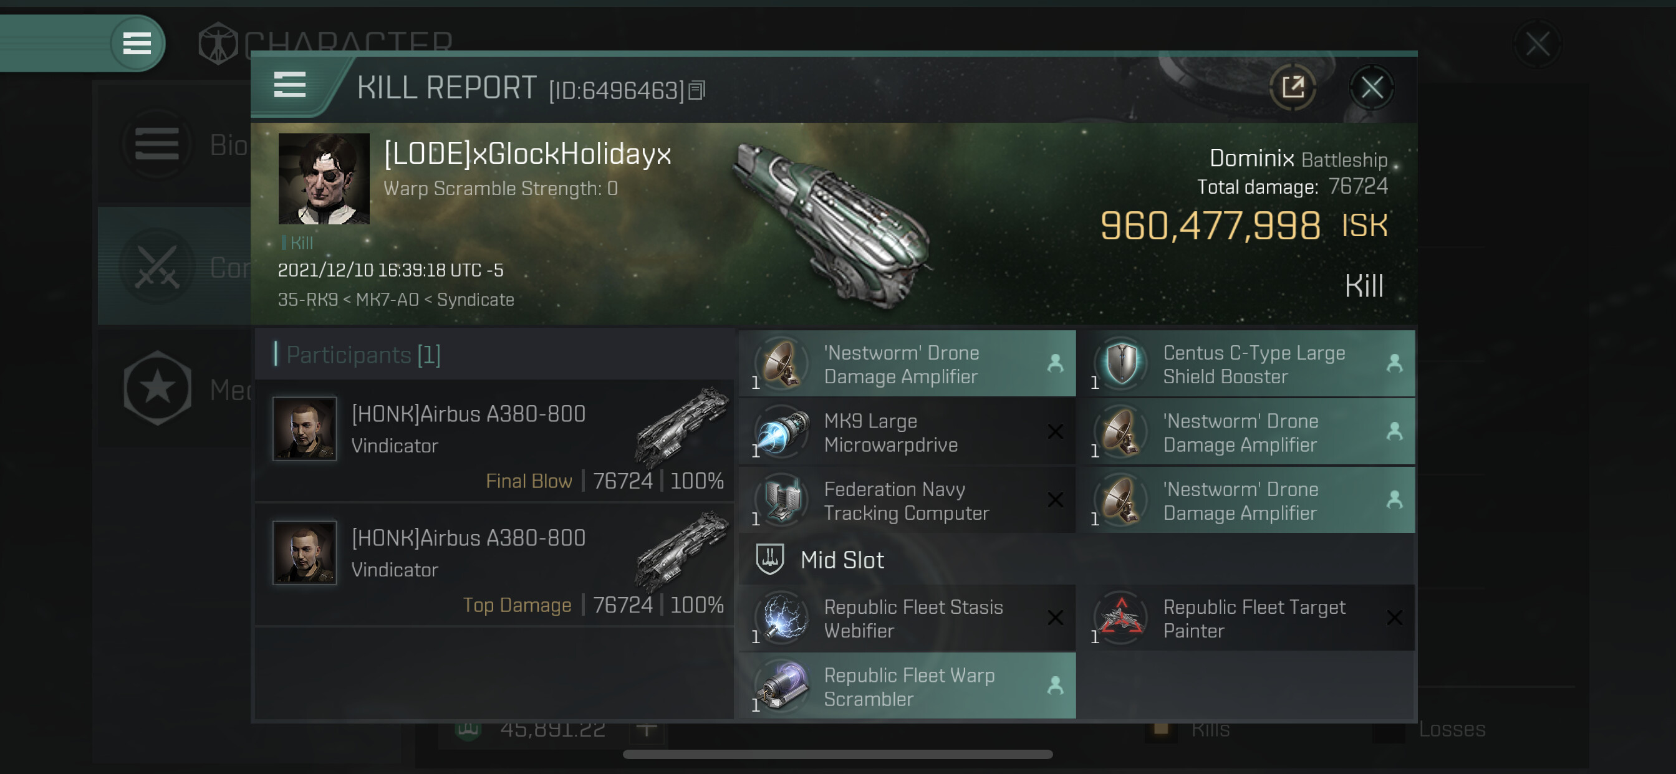The height and width of the screenshot is (774, 1676).
Task: Click the Mid Slot section header
Action: click(842, 560)
